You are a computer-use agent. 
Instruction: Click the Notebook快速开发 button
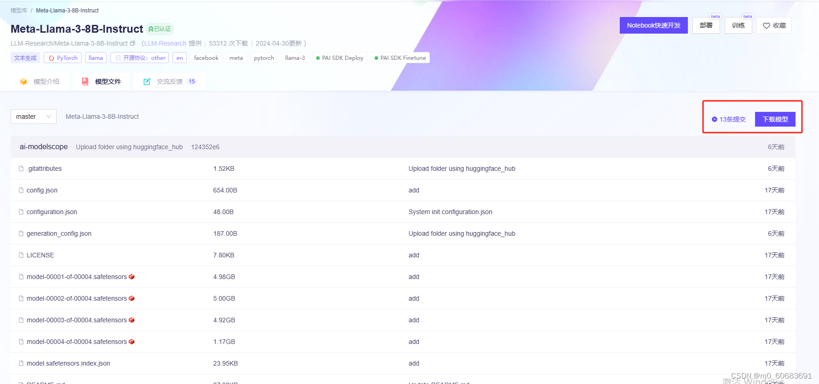click(x=654, y=25)
